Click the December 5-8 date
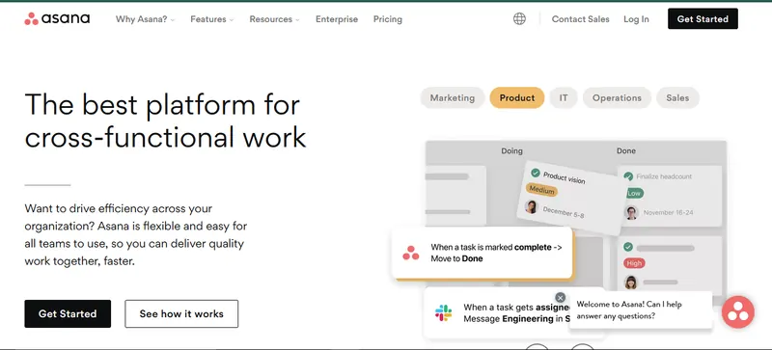 564,212
